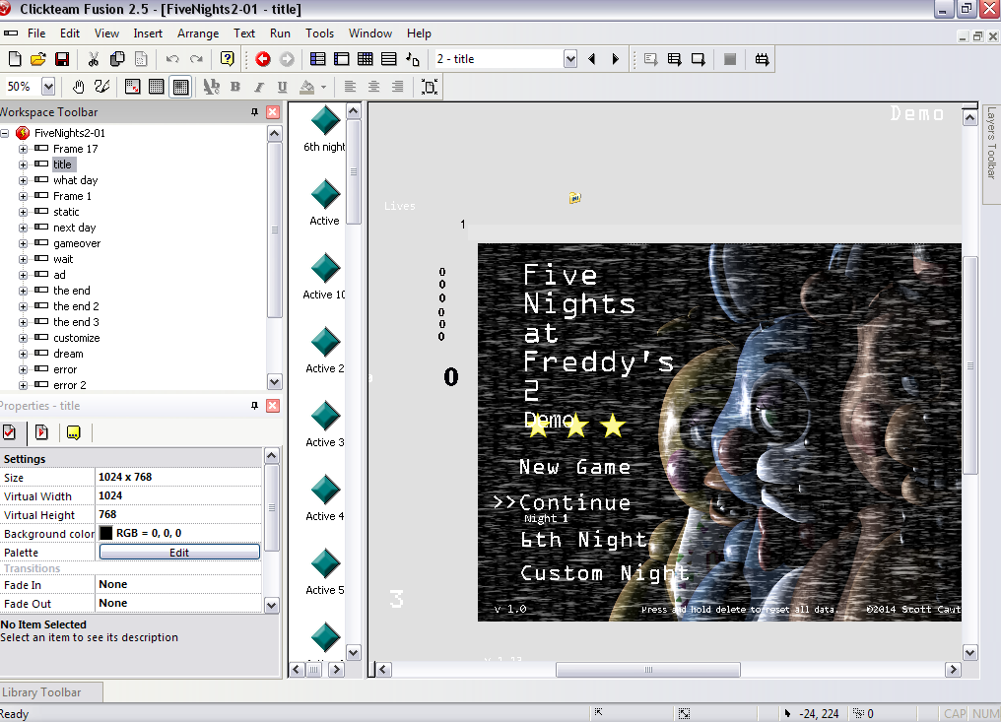Image resolution: width=1001 pixels, height=722 pixels.
Task: Click the Palette Edit button
Action: click(x=178, y=551)
